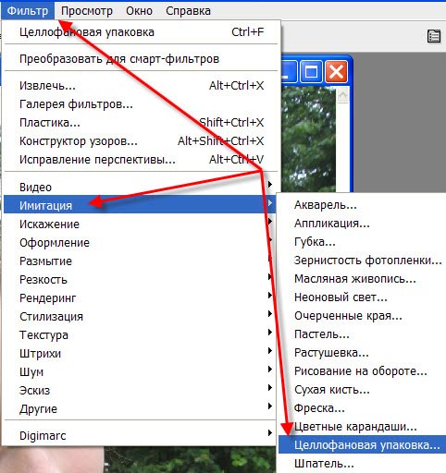The width and height of the screenshot is (446, 473).
Task: Expand the Другие submenu
Action: click(140, 408)
